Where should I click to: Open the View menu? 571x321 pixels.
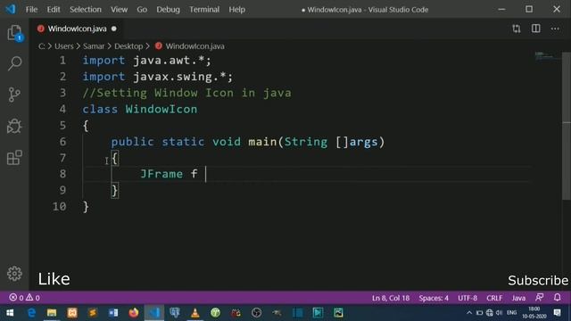click(x=119, y=10)
